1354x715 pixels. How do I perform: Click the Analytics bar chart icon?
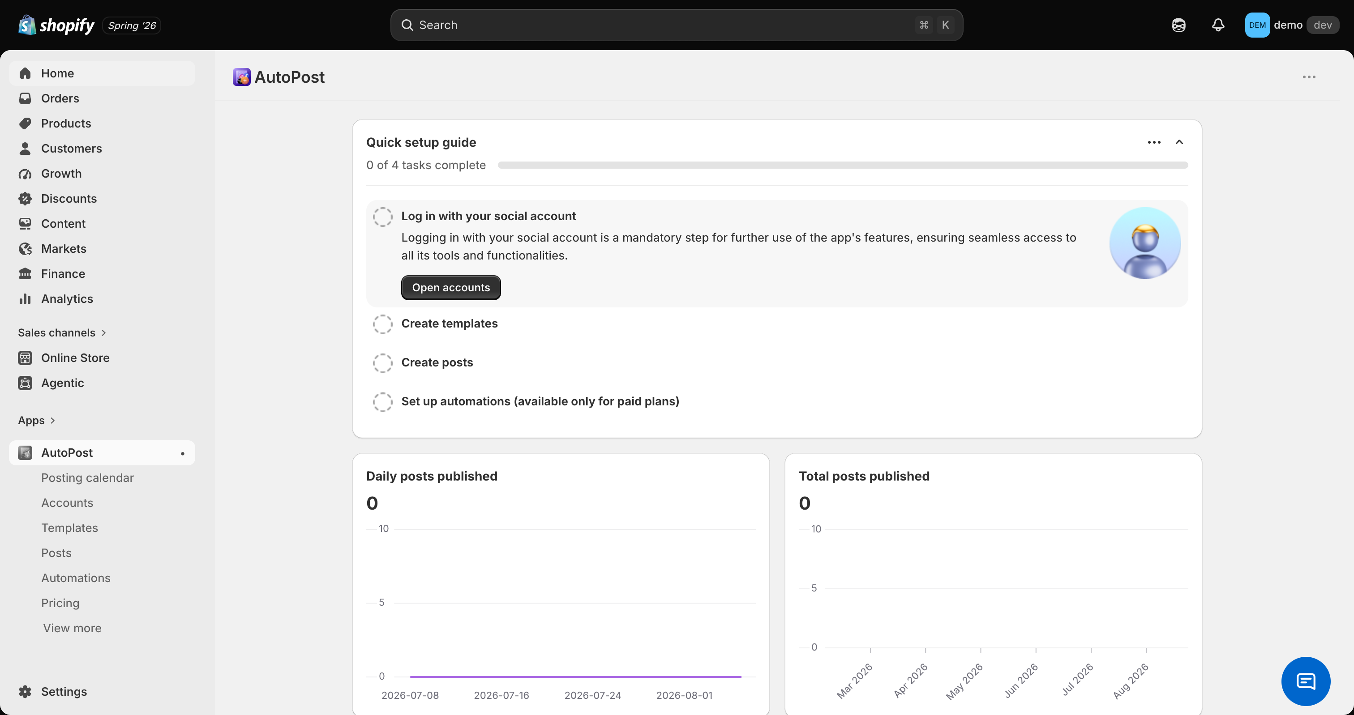click(25, 298)
